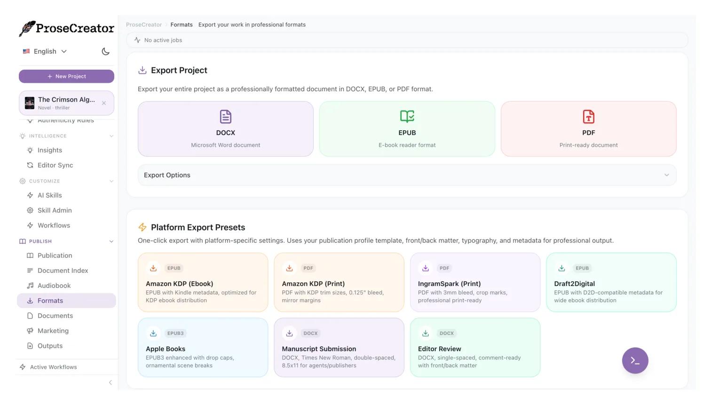
Task: Open the English language dropdown
Action: [44, 51]
